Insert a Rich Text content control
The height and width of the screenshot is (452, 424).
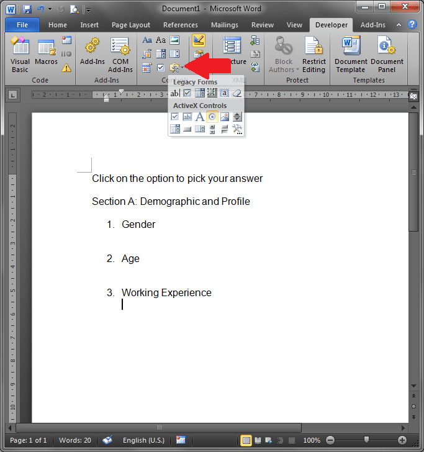[x=147, y=40]
